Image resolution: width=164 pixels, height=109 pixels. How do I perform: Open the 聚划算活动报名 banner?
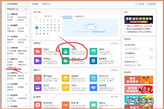(x=139, y=89)
